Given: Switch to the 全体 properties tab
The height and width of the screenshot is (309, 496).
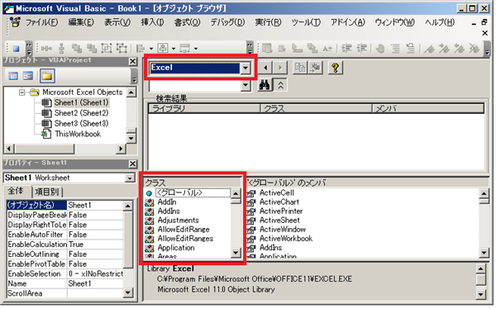Looking at the screenshot, I should [16, 191].
